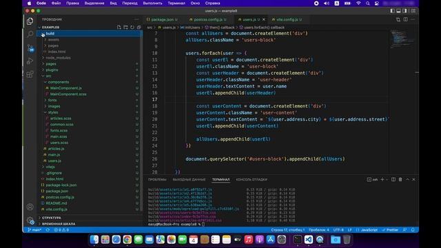
Task: Split the editor to the right
Action: click(x=406, y=19)
